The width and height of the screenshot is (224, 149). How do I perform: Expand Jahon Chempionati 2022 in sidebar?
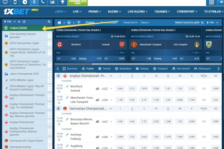point(49,74)
